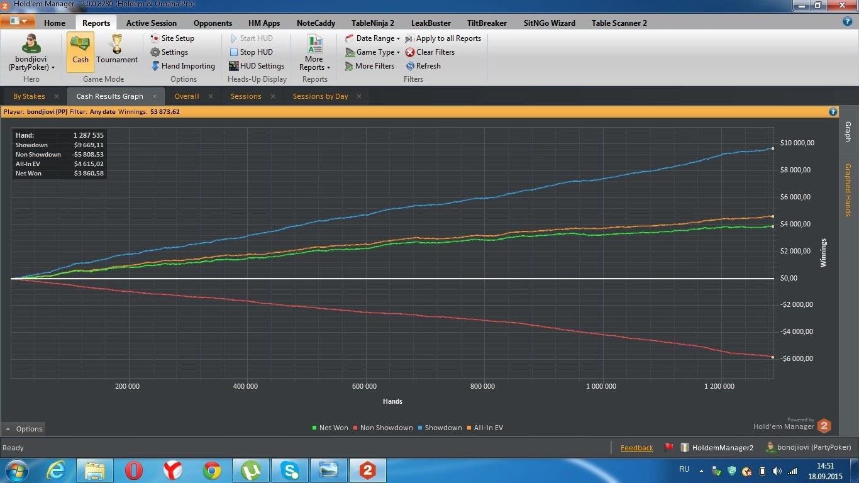Open the TiltBreaker ribbon tab
Viewport: 859px width, 483px height.
tap(487, 23)
